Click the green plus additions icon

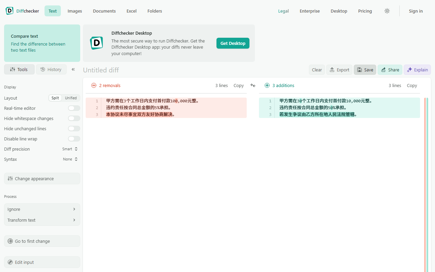click(267, 85)
